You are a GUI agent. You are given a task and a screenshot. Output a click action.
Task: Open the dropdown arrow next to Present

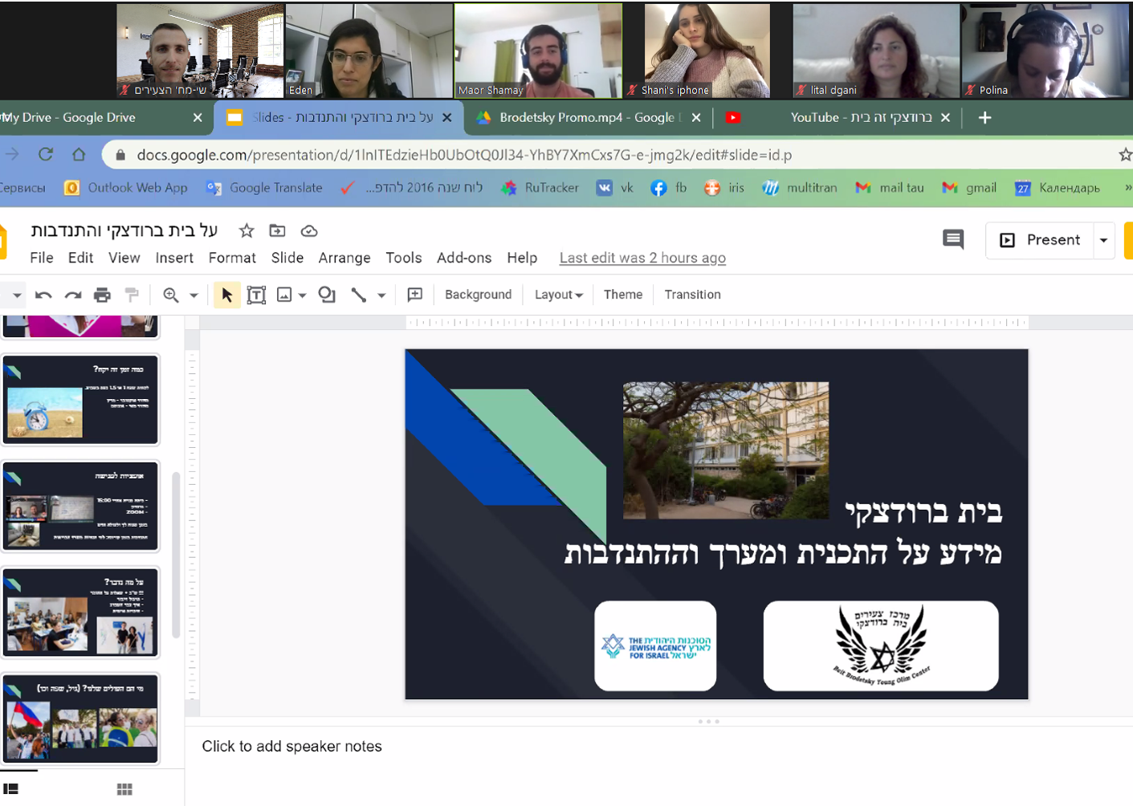[1104, 240]
